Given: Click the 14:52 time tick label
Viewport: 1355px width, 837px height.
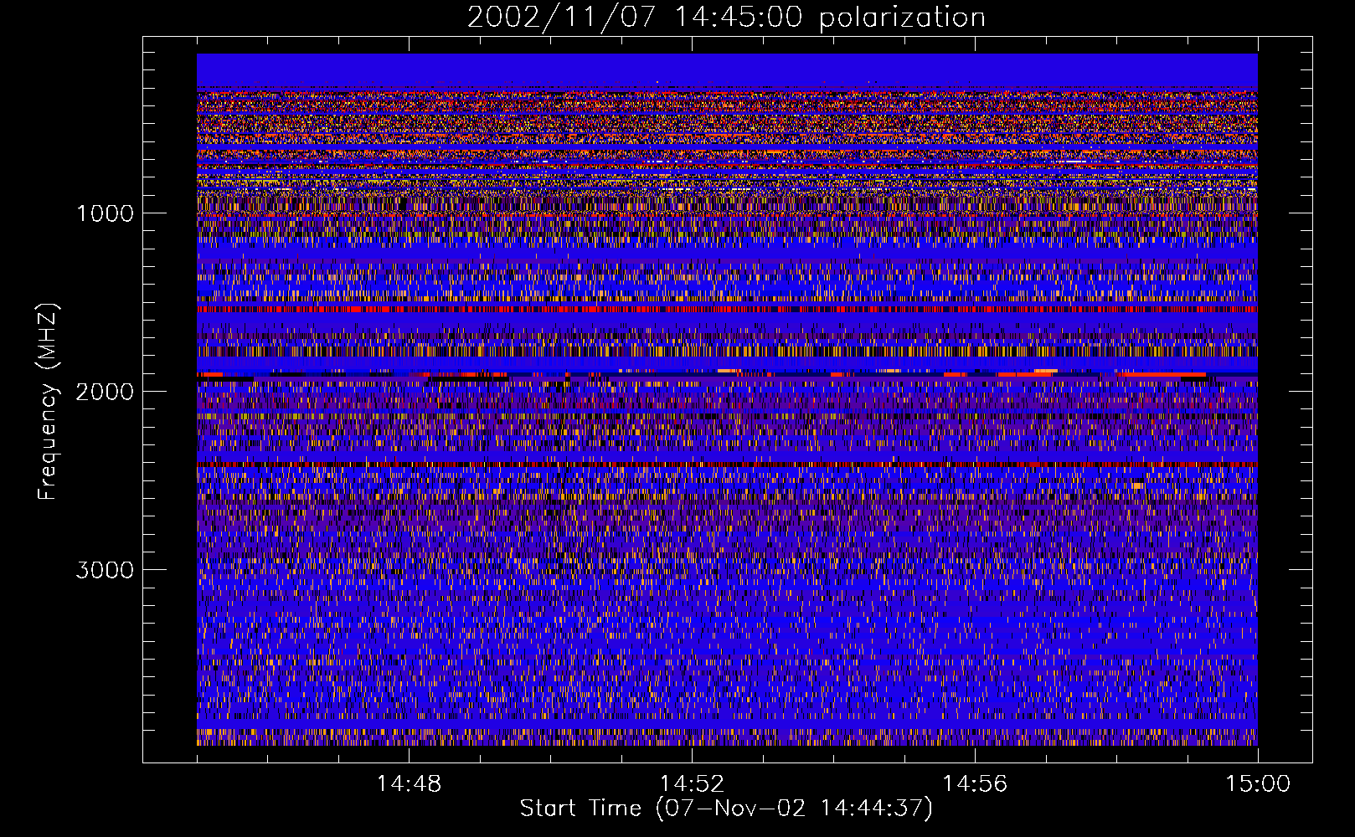Looking at the screenshot, I should tap(692, 784).
